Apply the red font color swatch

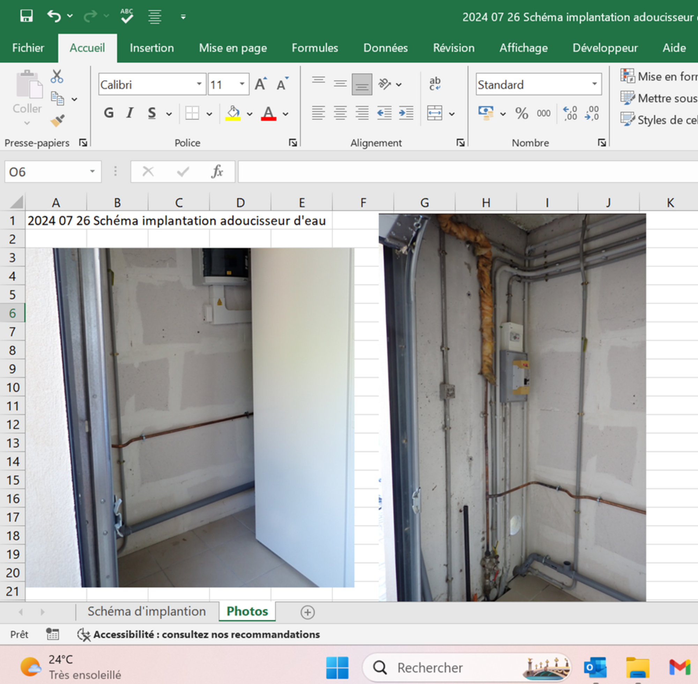(268, 113)
